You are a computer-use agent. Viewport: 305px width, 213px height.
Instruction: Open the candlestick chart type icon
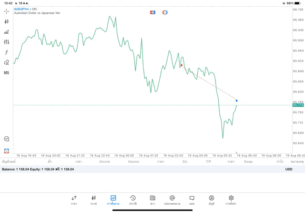7,21
